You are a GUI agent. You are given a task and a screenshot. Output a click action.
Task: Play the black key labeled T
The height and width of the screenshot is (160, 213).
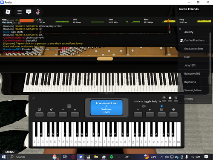[x=94, y=129]
